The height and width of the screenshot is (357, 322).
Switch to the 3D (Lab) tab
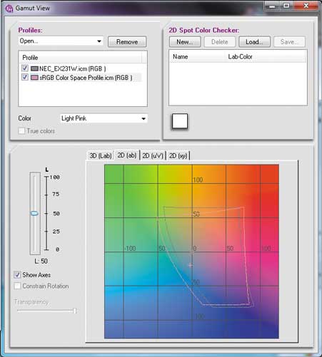point(101,156)
